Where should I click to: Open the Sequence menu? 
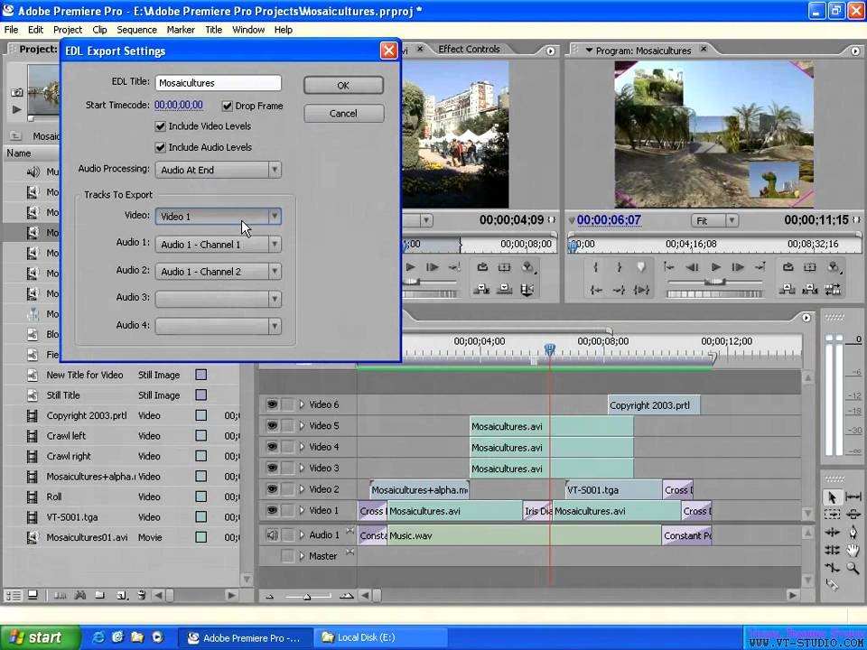point(136,30)
